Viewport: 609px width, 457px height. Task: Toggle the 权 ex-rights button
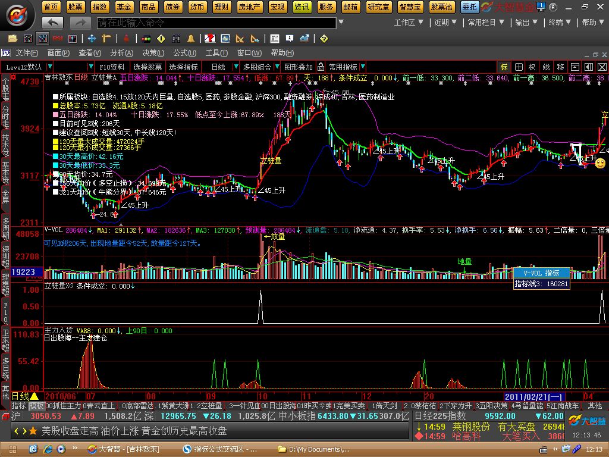click(532, 67)
